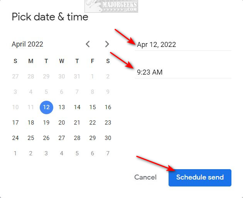Choose April 20 on the calendar
The image size is (243, 198).
point(62,123)
